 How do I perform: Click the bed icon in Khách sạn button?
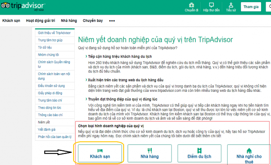(100, 151)
